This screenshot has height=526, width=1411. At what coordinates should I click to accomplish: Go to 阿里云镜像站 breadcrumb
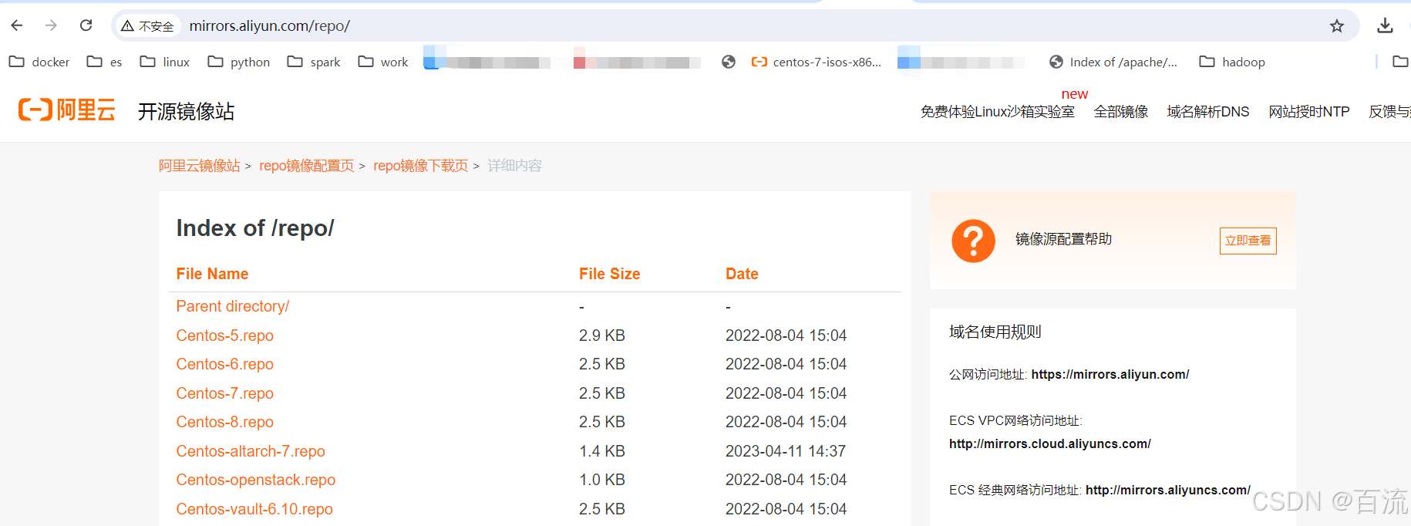point(200,166)
